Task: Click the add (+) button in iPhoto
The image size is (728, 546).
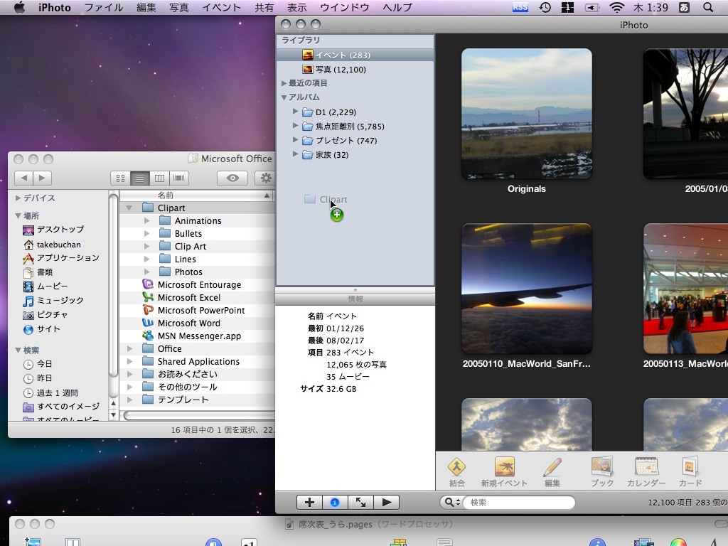Action: [309, 502]
